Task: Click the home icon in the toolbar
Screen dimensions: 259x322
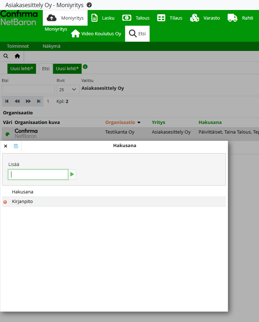Action: [x=17, y=56]
